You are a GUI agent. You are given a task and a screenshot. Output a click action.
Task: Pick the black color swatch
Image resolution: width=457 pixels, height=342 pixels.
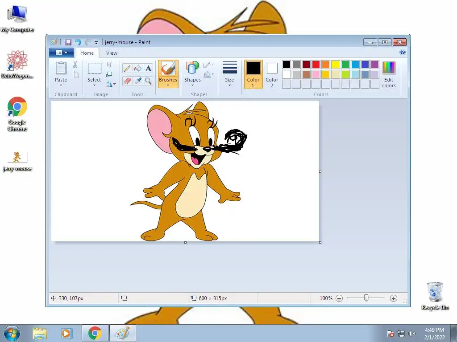pyautogui.click(x=287, y=65)
